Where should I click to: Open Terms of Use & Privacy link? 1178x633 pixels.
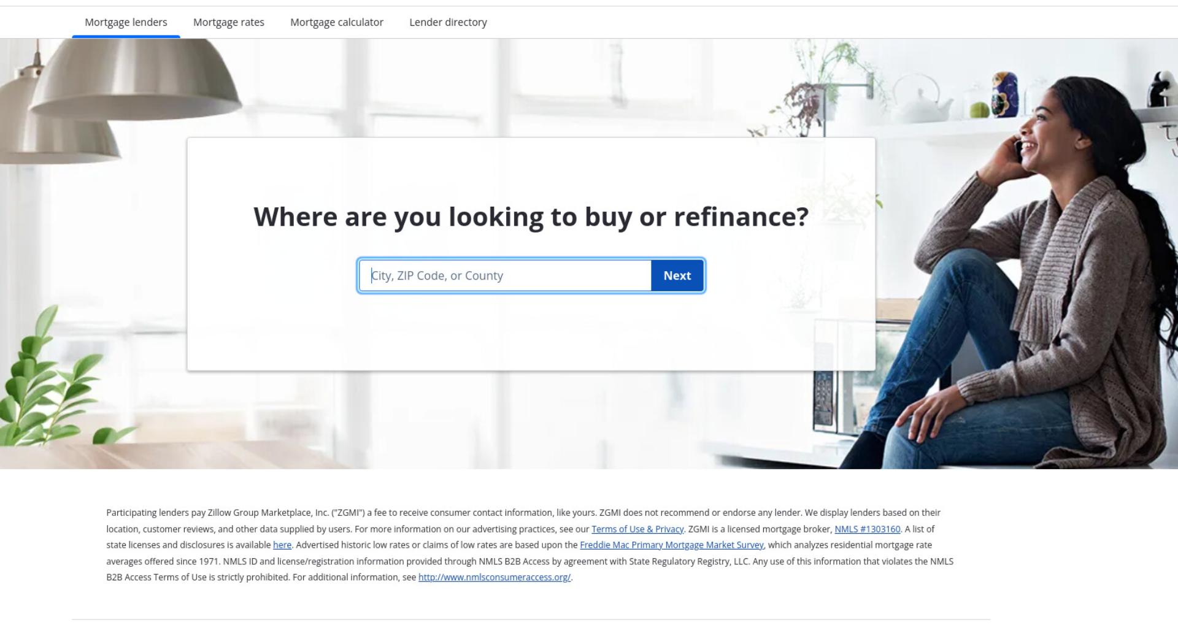point(637,529)
